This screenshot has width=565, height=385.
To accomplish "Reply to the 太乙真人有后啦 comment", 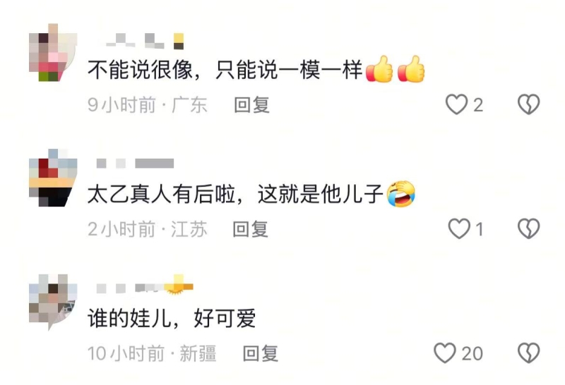I will click(x=251, y=229).
